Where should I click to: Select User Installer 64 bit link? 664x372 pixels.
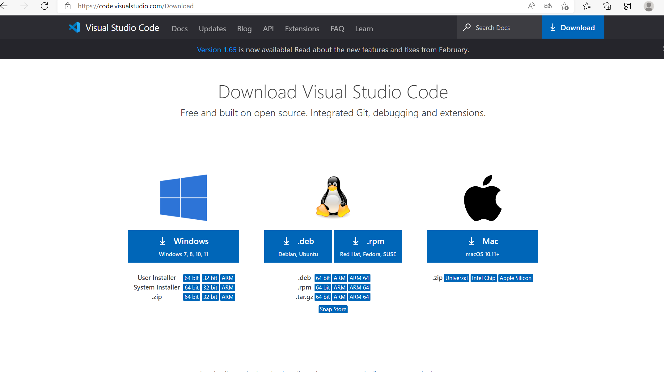tap(191, 278)
